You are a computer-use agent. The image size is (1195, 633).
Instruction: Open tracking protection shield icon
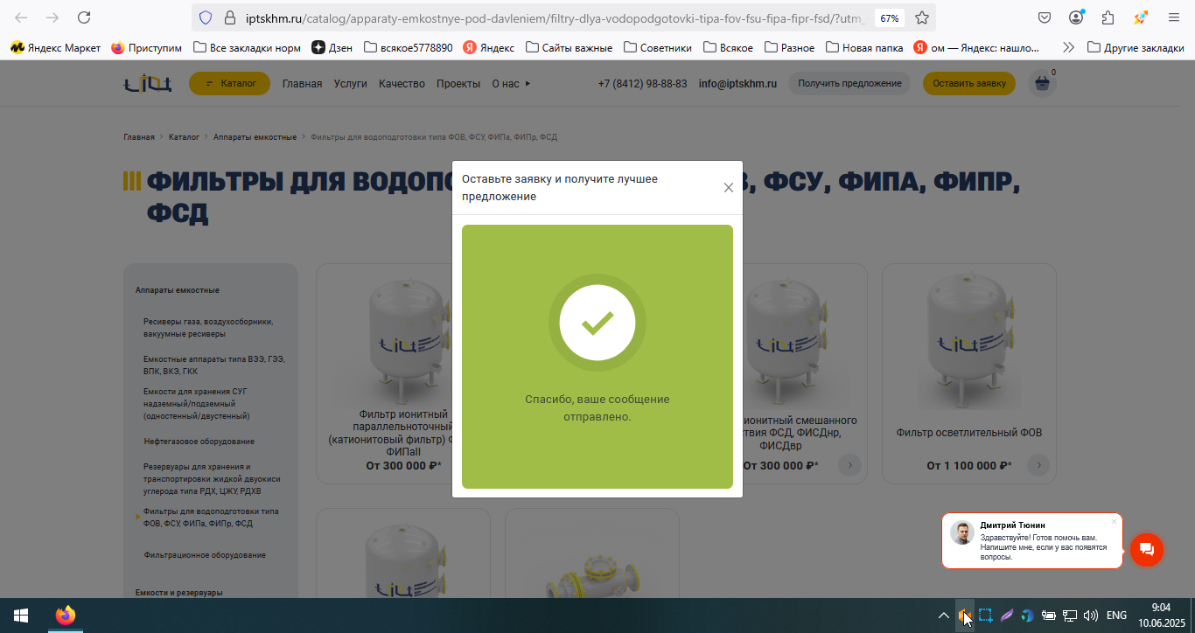(x=206, y=17)
